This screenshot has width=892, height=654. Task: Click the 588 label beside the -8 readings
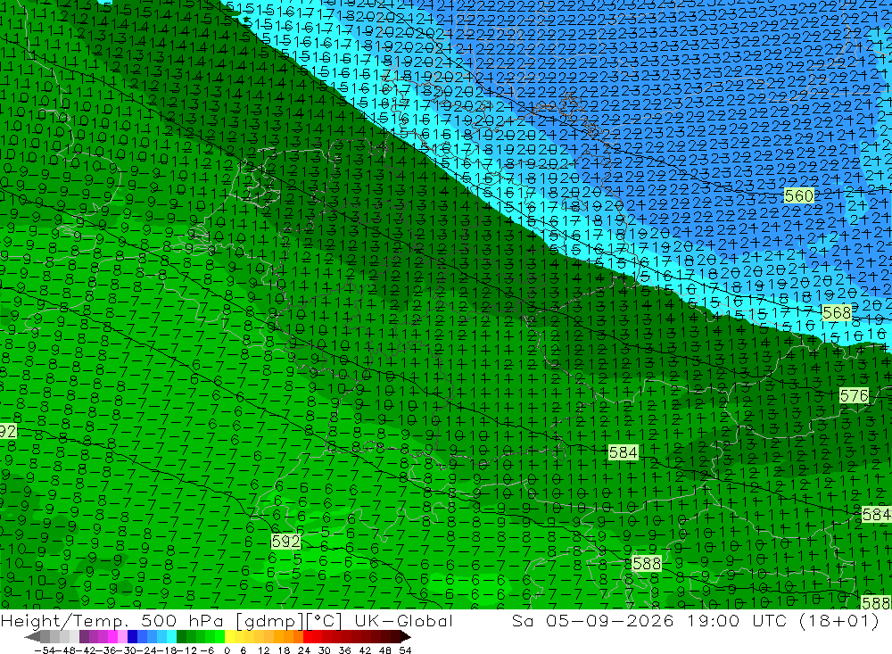[647, 564]
